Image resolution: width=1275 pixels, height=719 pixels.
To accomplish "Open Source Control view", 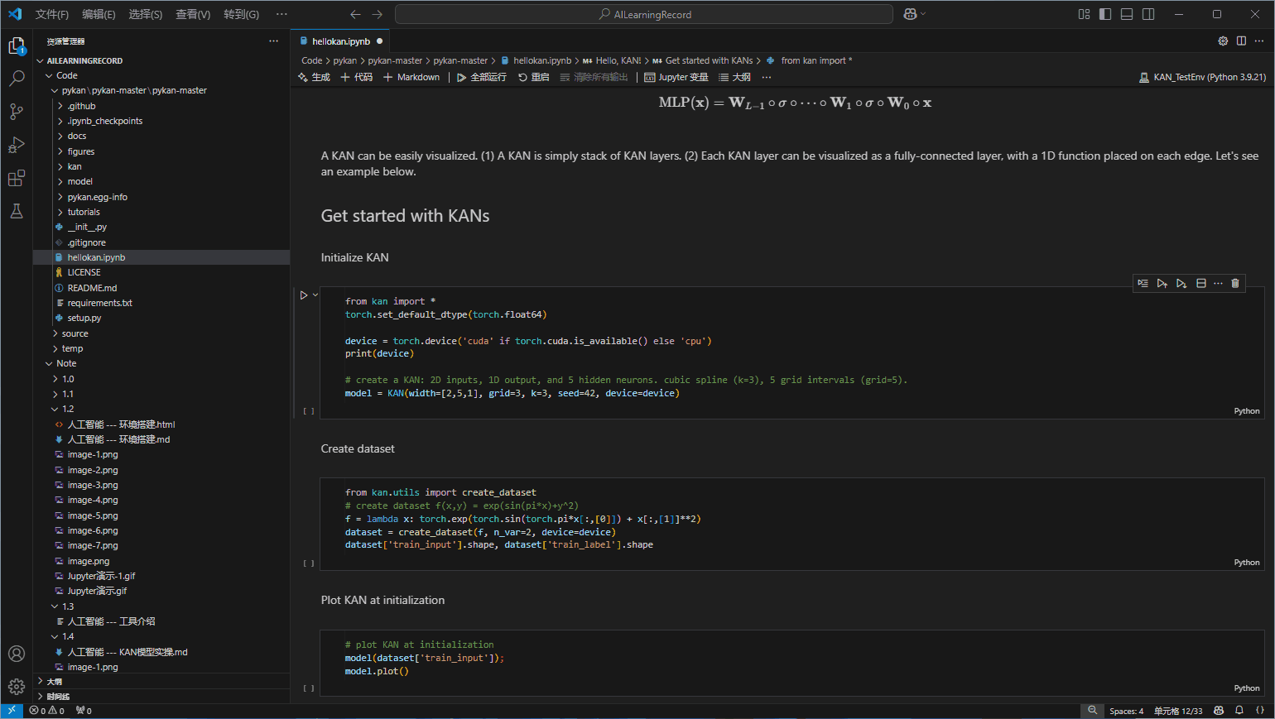I will (17, 112).
